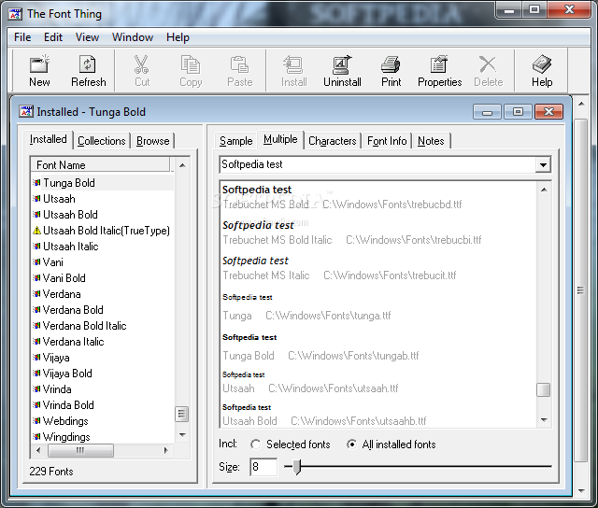Image resolution: width=598 pixels, height=508 pixels.
Task: Click the Uninstall toolbar icon
Action: (342, 64)
